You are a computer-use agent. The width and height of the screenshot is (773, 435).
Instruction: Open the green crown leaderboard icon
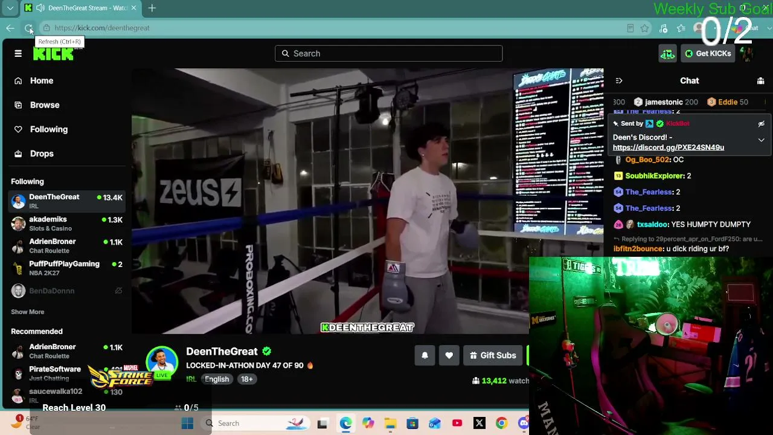(x=667, y=54)
